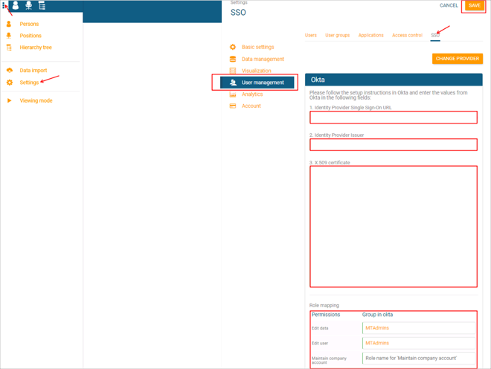Click the position chair icon in top bar
This screenshot has height=369, width=491.
(x=28, y=5)
